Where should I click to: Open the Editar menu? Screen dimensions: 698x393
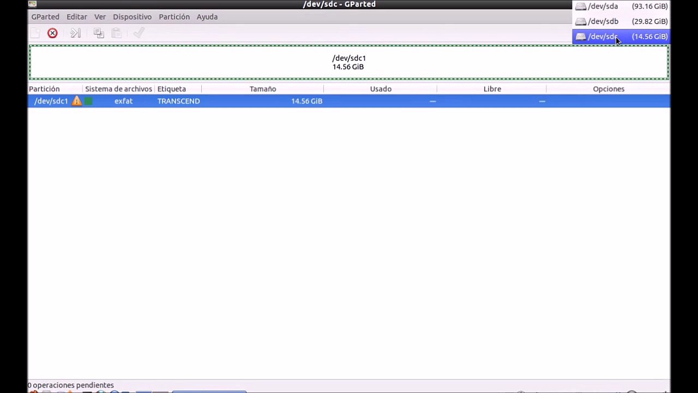coord(77,17)
